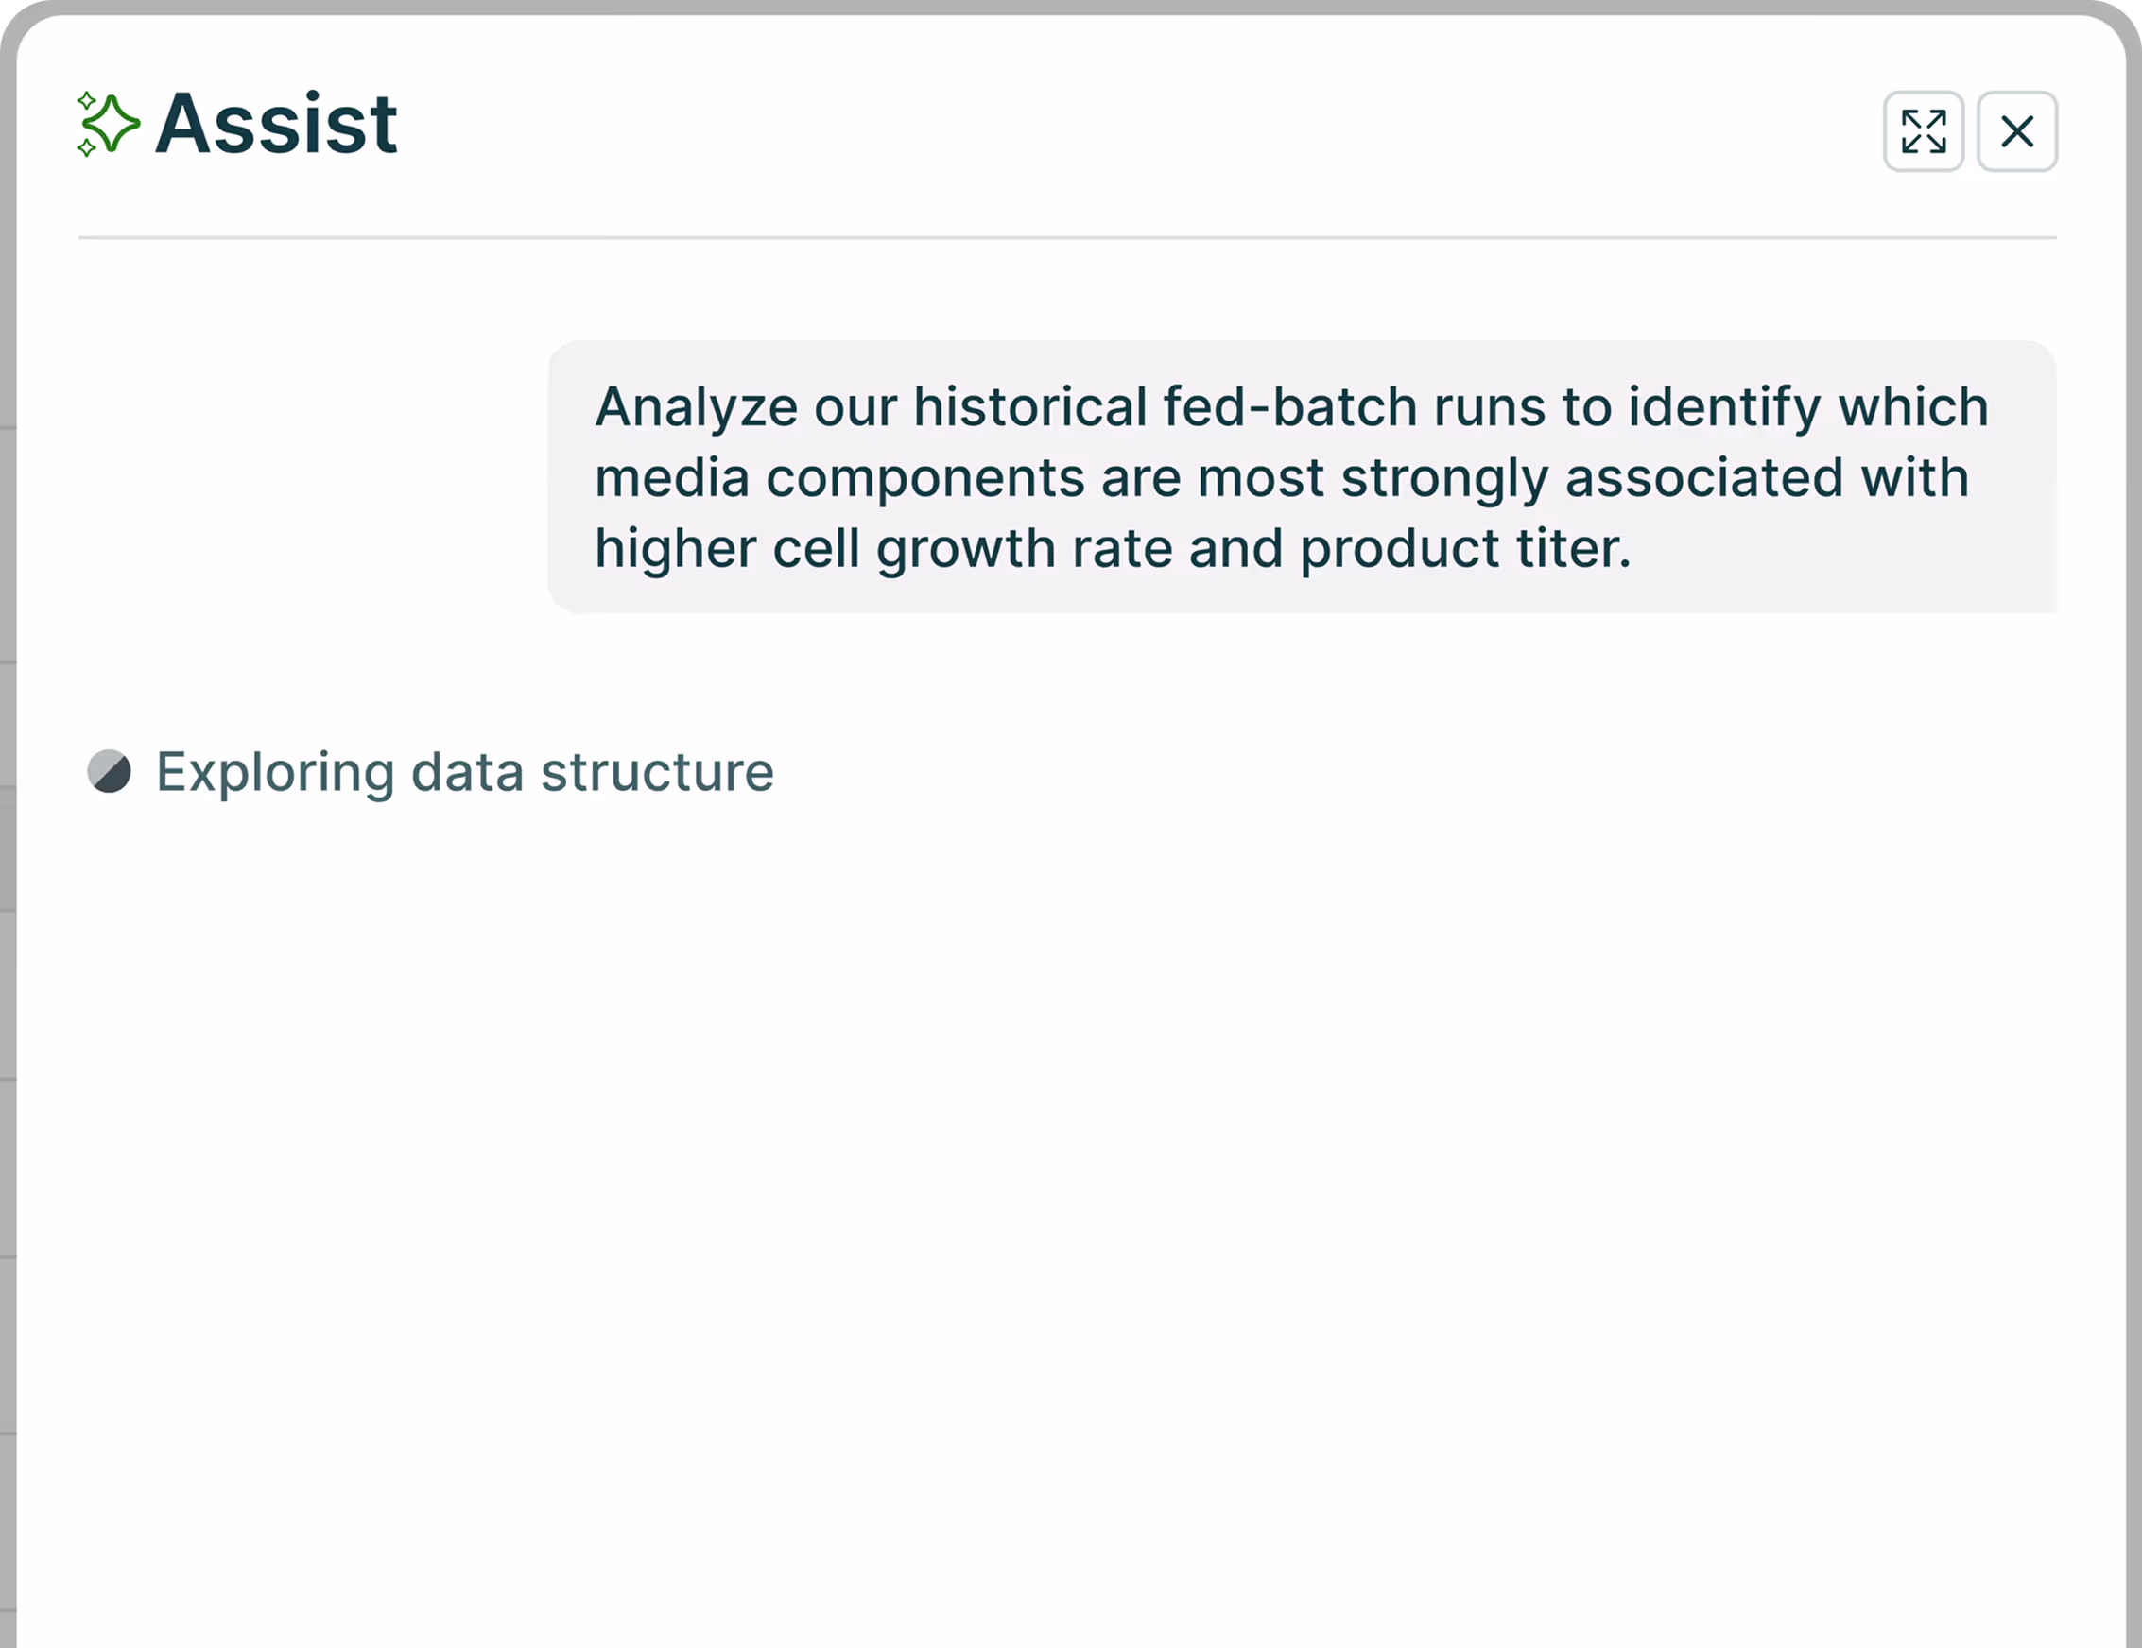
Task: Click the word 'historical' in the prompt
Action: (1029, 407)
